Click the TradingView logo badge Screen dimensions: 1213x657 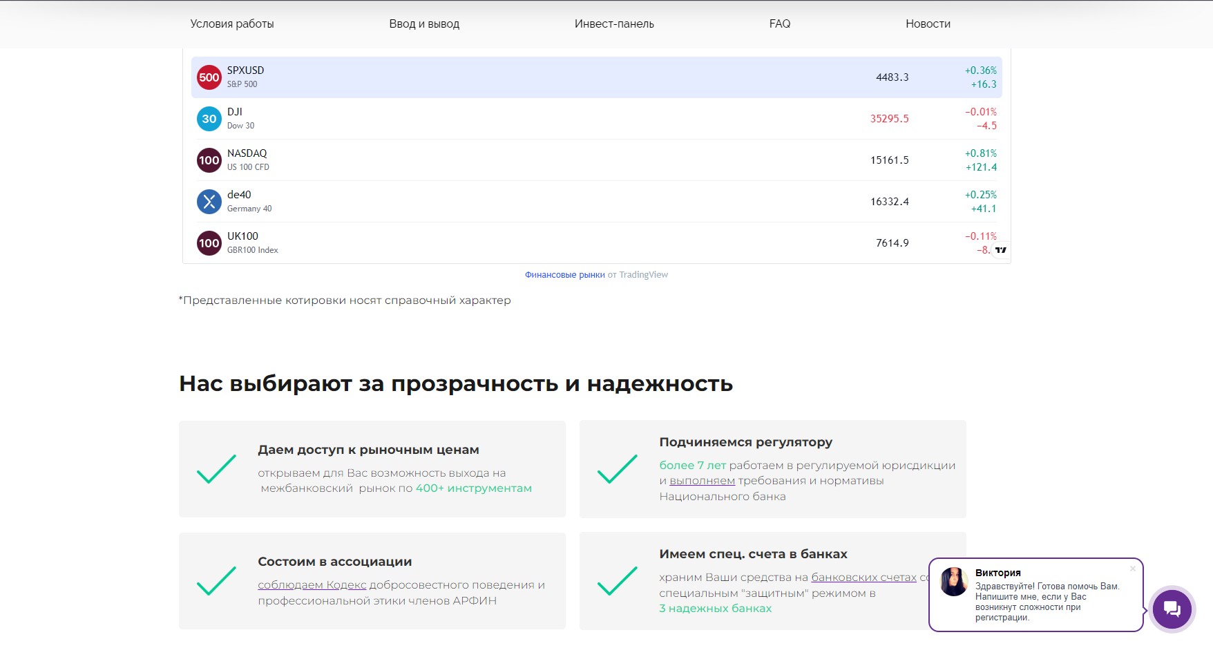[1000, 250]
